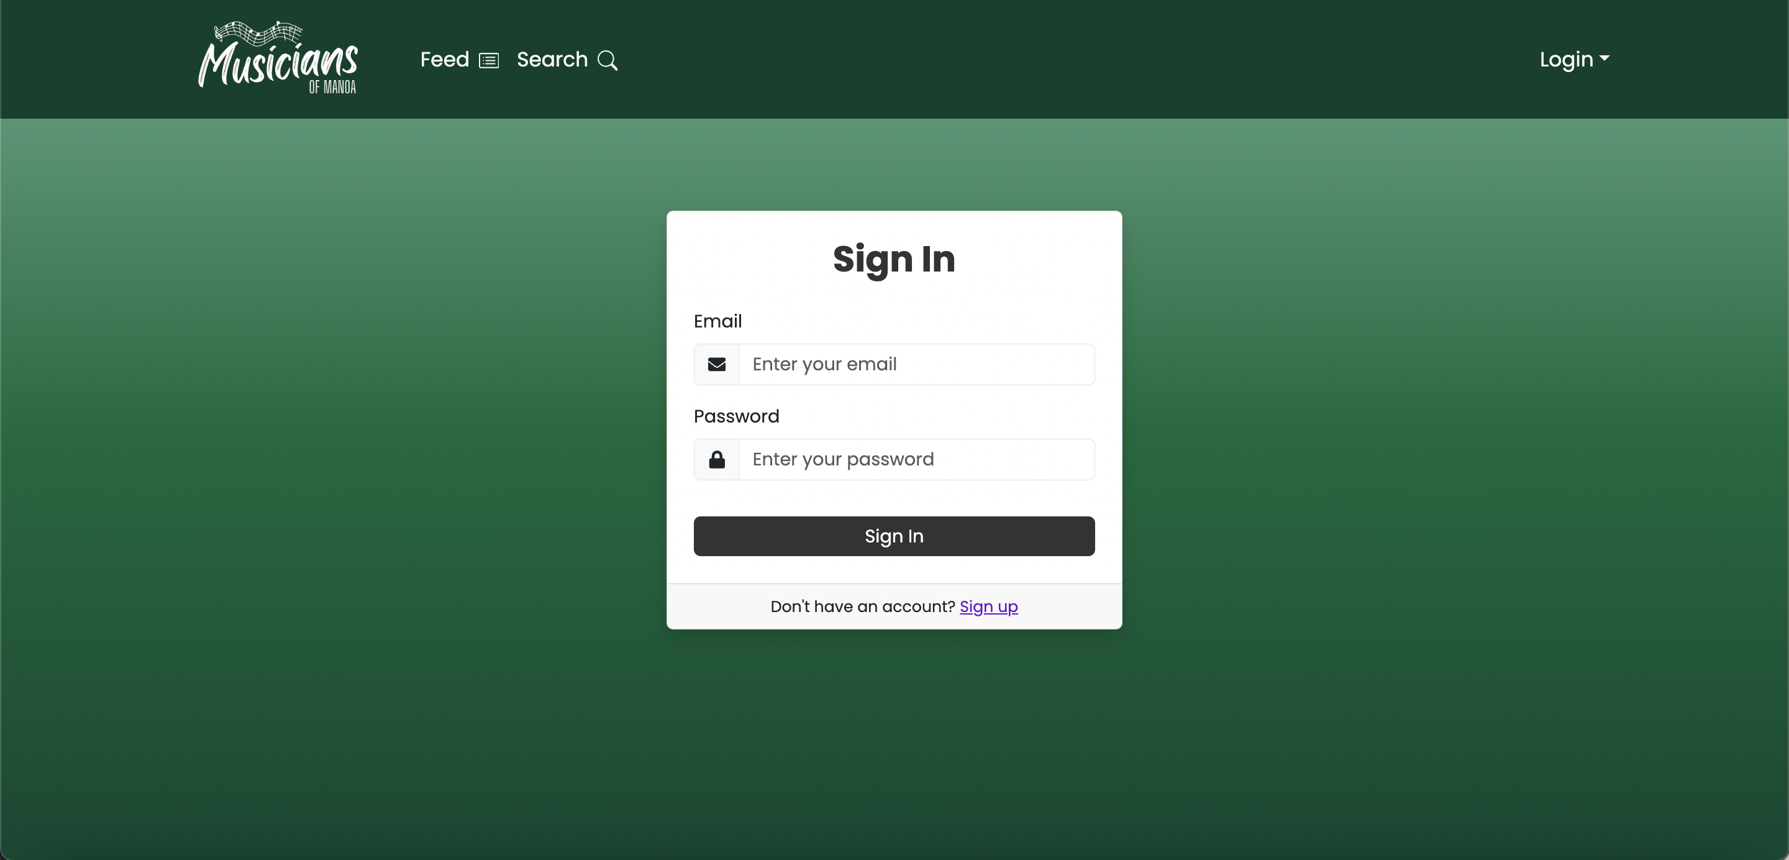This screenshot has width=1789, height=860.
Task: Click the Musicians of Manoa logo
Action: 277,59
